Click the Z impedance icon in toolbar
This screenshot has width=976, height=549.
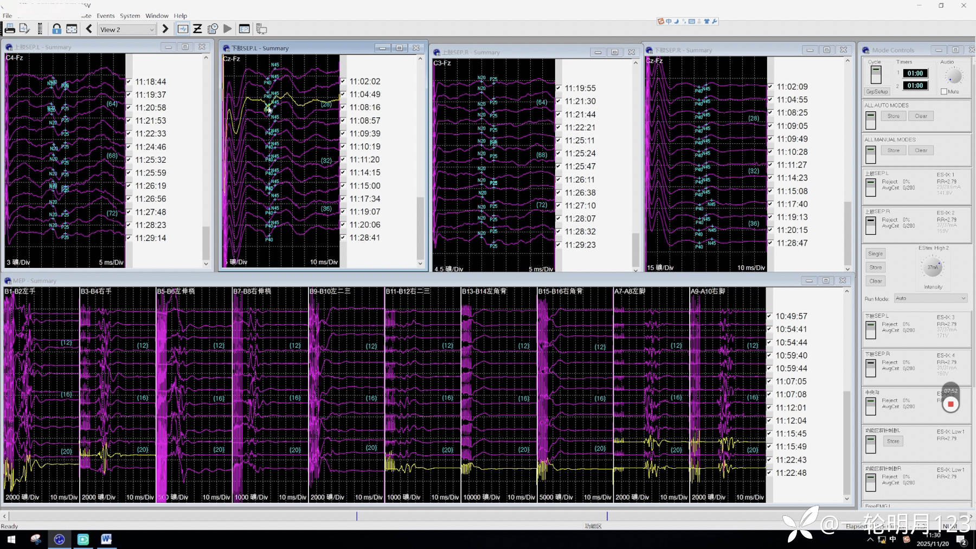(x=197, y=29)
